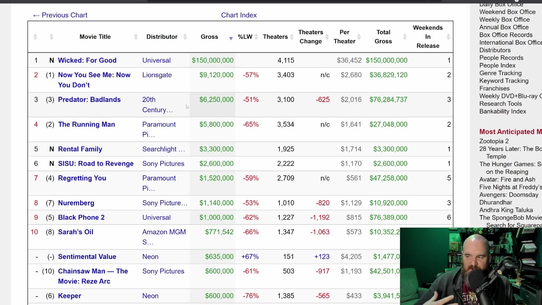Click the Gross column descending sort arrow

(x=231, y=38)
